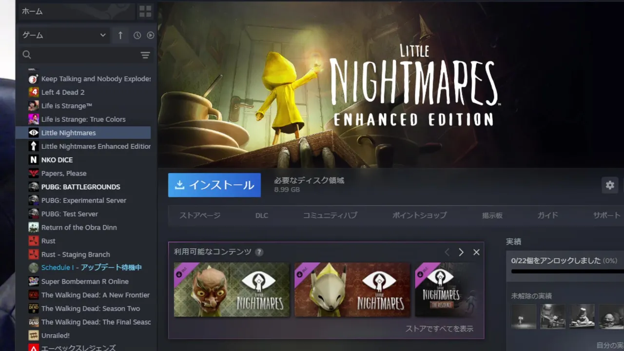This screenshot has width=624, height=351.
Task: Click the 実績 achievements heading
Action: (x=513, y=242)
